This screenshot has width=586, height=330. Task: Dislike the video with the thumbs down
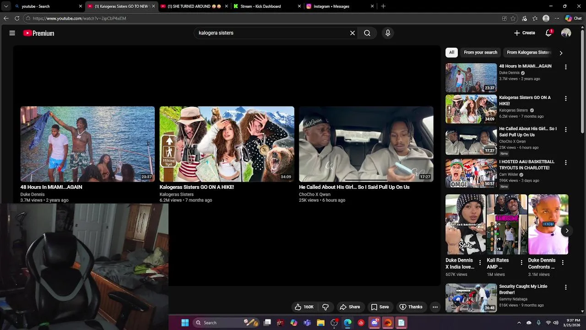coord(326,307)
